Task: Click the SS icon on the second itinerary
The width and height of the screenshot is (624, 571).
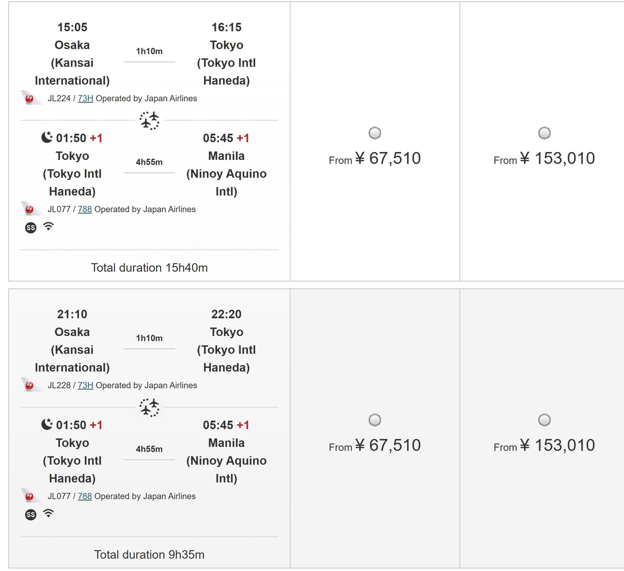Action: [x=31, y=514]
